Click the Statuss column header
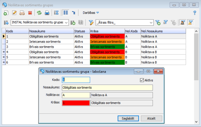Viewport: 201px width, 127px height. (82, 31)
